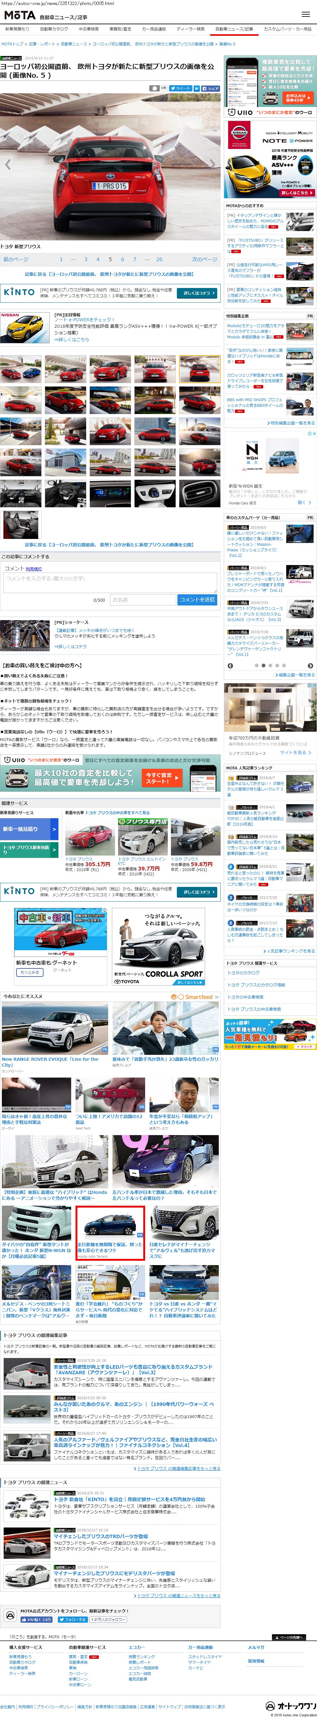The width and height of the screenshot is (317, 1721).
Task: Open the 新車見積もり nav tab
Action: click(17, 30)
